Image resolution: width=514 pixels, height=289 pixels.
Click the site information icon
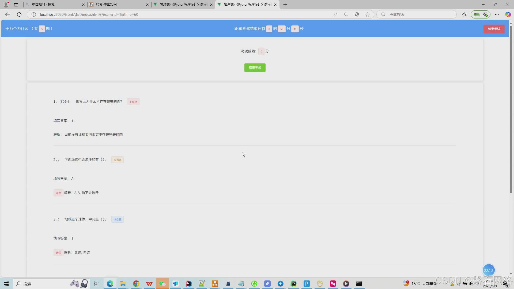pyautogui.click(x=34, y=14)
